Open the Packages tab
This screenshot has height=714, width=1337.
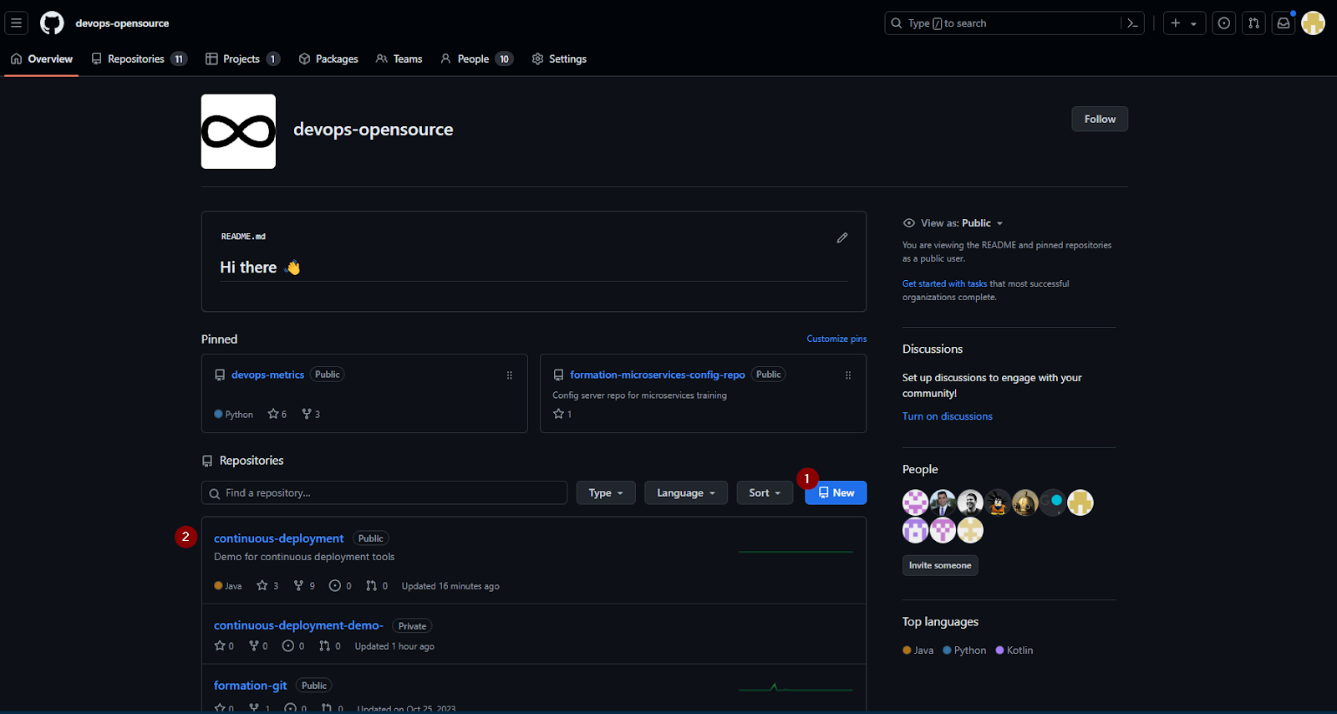[x=328, y=59]
